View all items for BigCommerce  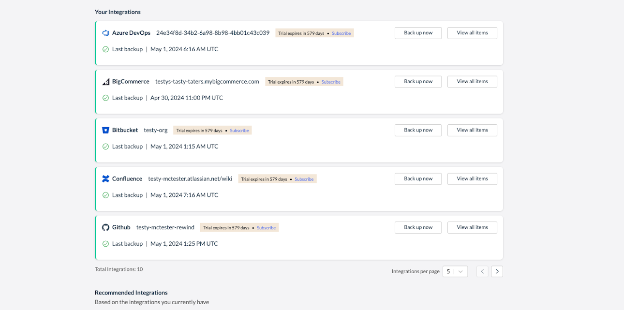pyautogui.click(x=472, y=81)
